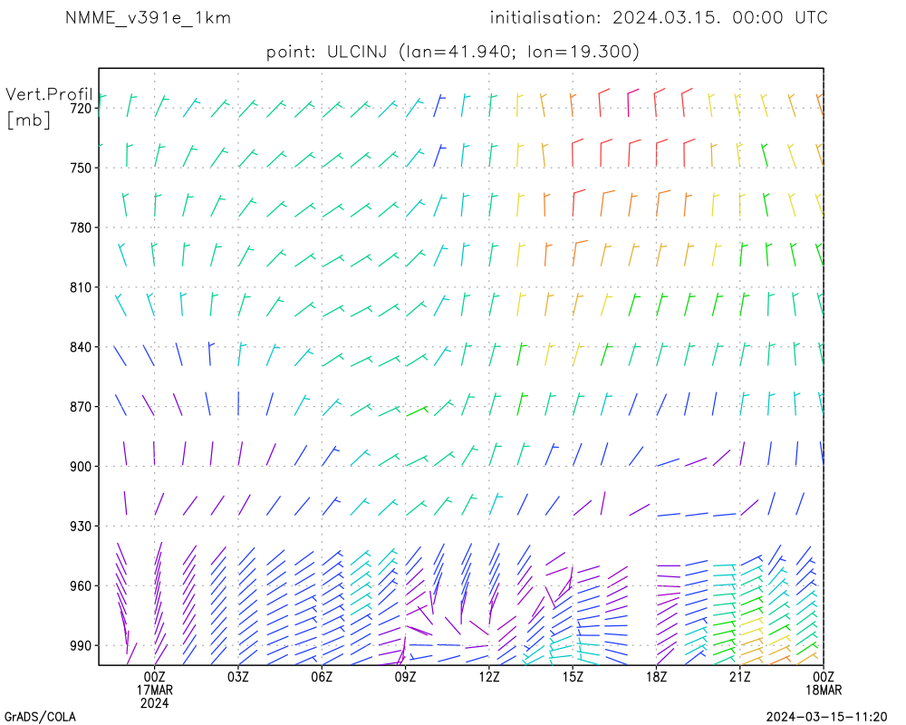Click the point ULCINJ coordinates label
906x725 pixels.
pyautogui.click(x=452, y=52)
